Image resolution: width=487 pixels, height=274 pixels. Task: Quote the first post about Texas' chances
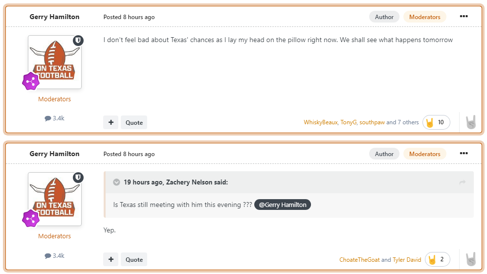(x=134, y=122)
